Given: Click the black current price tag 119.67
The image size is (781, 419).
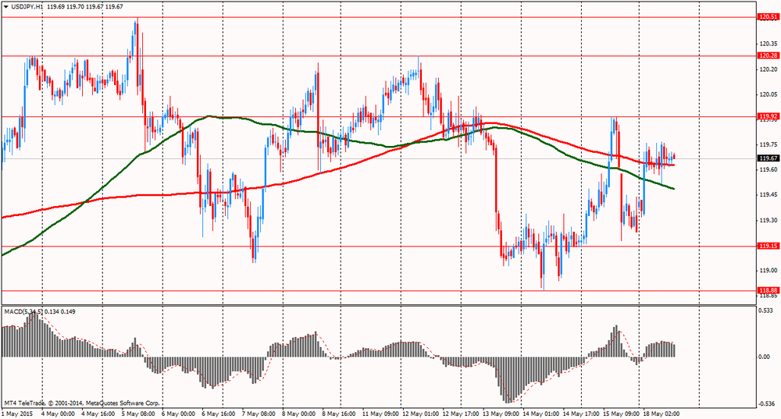Looking at the screenshot, I should [x=768, y=158].
